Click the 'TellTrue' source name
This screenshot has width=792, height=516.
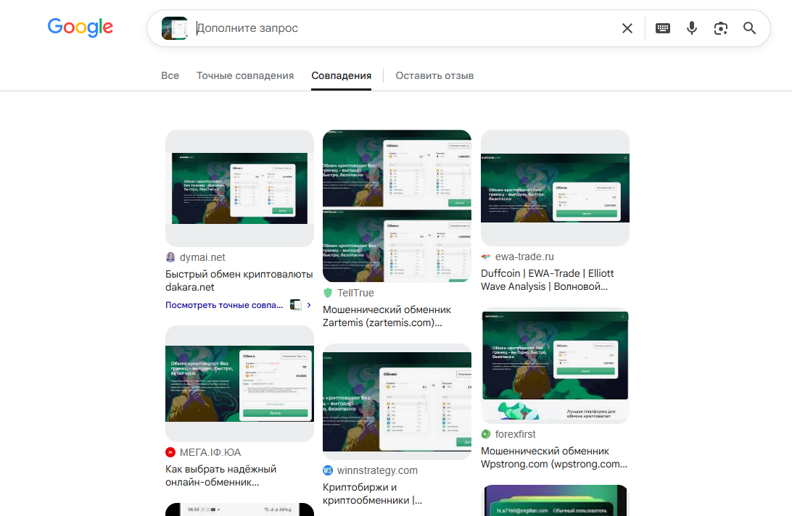(x=355, y=293)
